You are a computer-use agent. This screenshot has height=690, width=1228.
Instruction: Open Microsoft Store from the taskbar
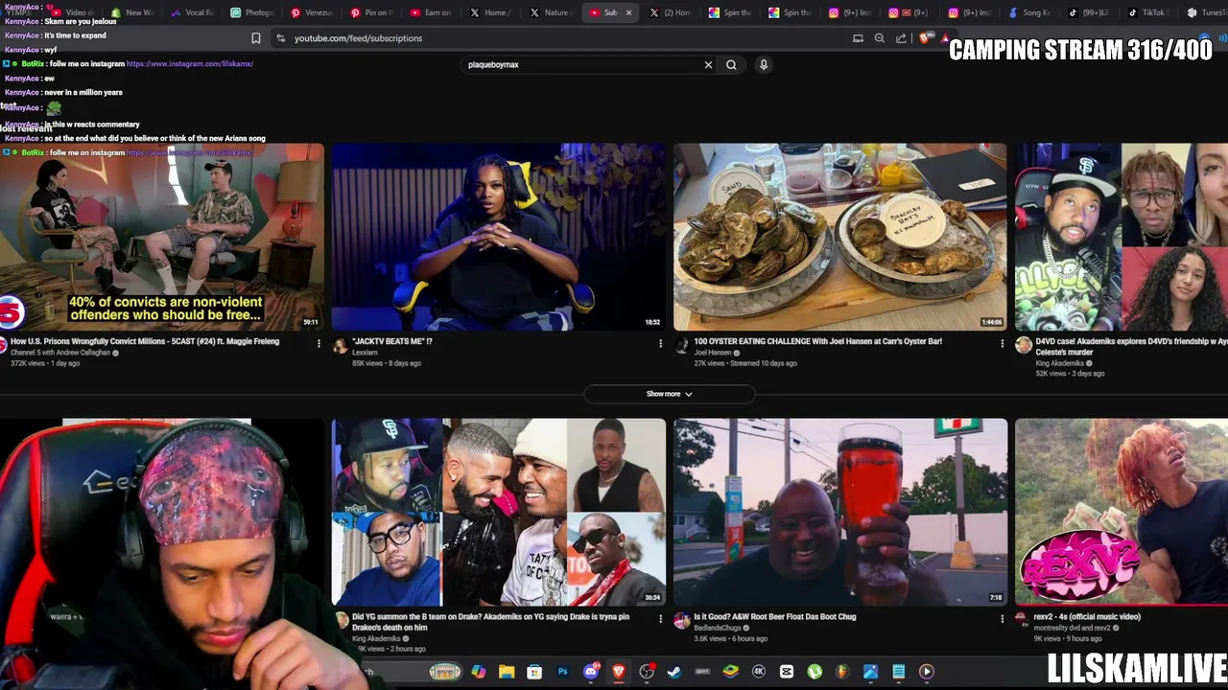tap(534, 672)
